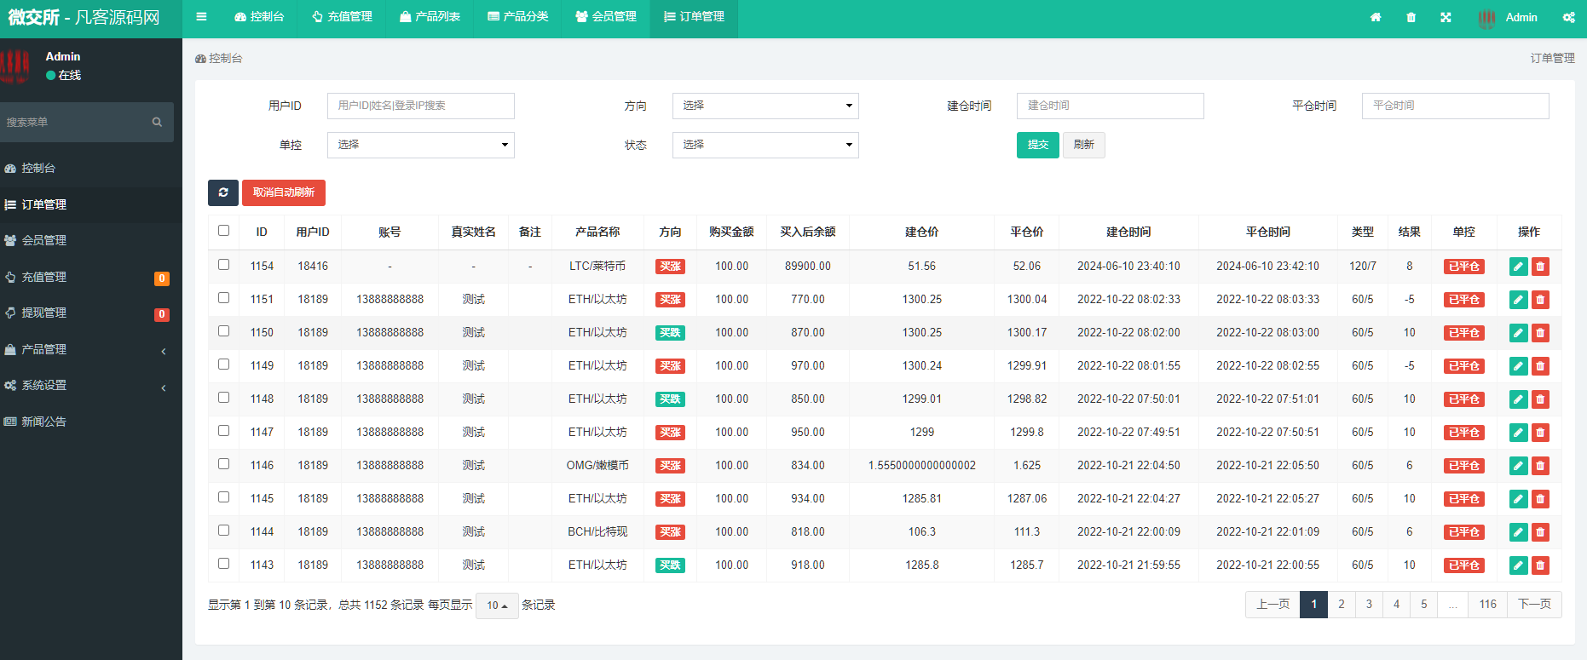Click the hamburger menu toggle icon

201,17
